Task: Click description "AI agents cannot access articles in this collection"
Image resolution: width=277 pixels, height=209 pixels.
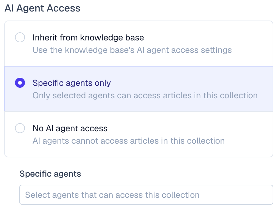Action: [x=129, y=141]
